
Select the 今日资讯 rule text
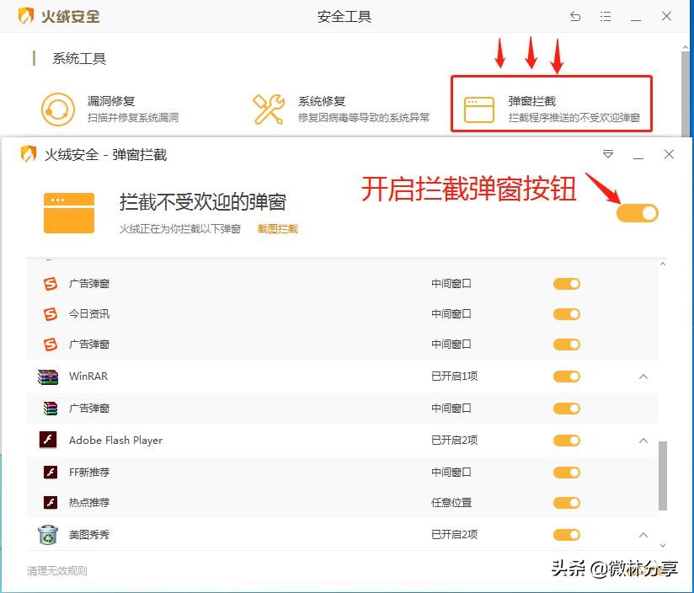89,313
